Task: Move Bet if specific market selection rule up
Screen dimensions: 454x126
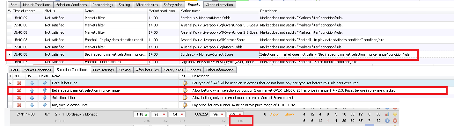Action: click(x=32, y=90)
